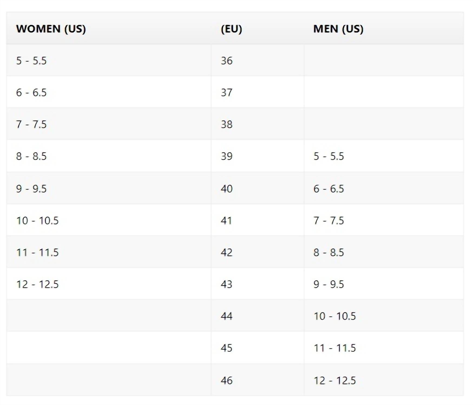Select men's size 7 - 7.5 cell

coord(329,220)
